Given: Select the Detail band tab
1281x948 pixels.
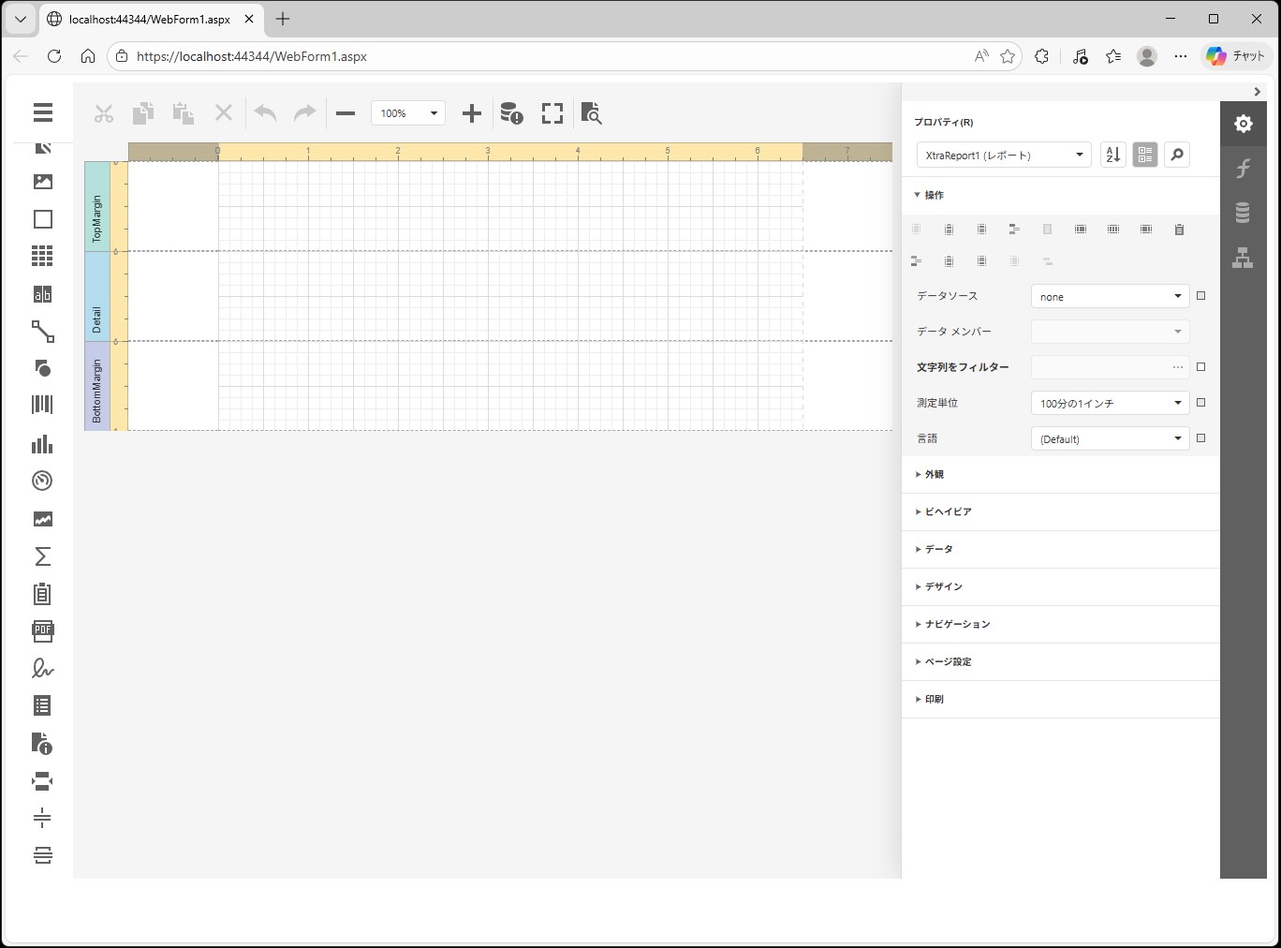Looking at the screenshot, I should pos(96,296).
